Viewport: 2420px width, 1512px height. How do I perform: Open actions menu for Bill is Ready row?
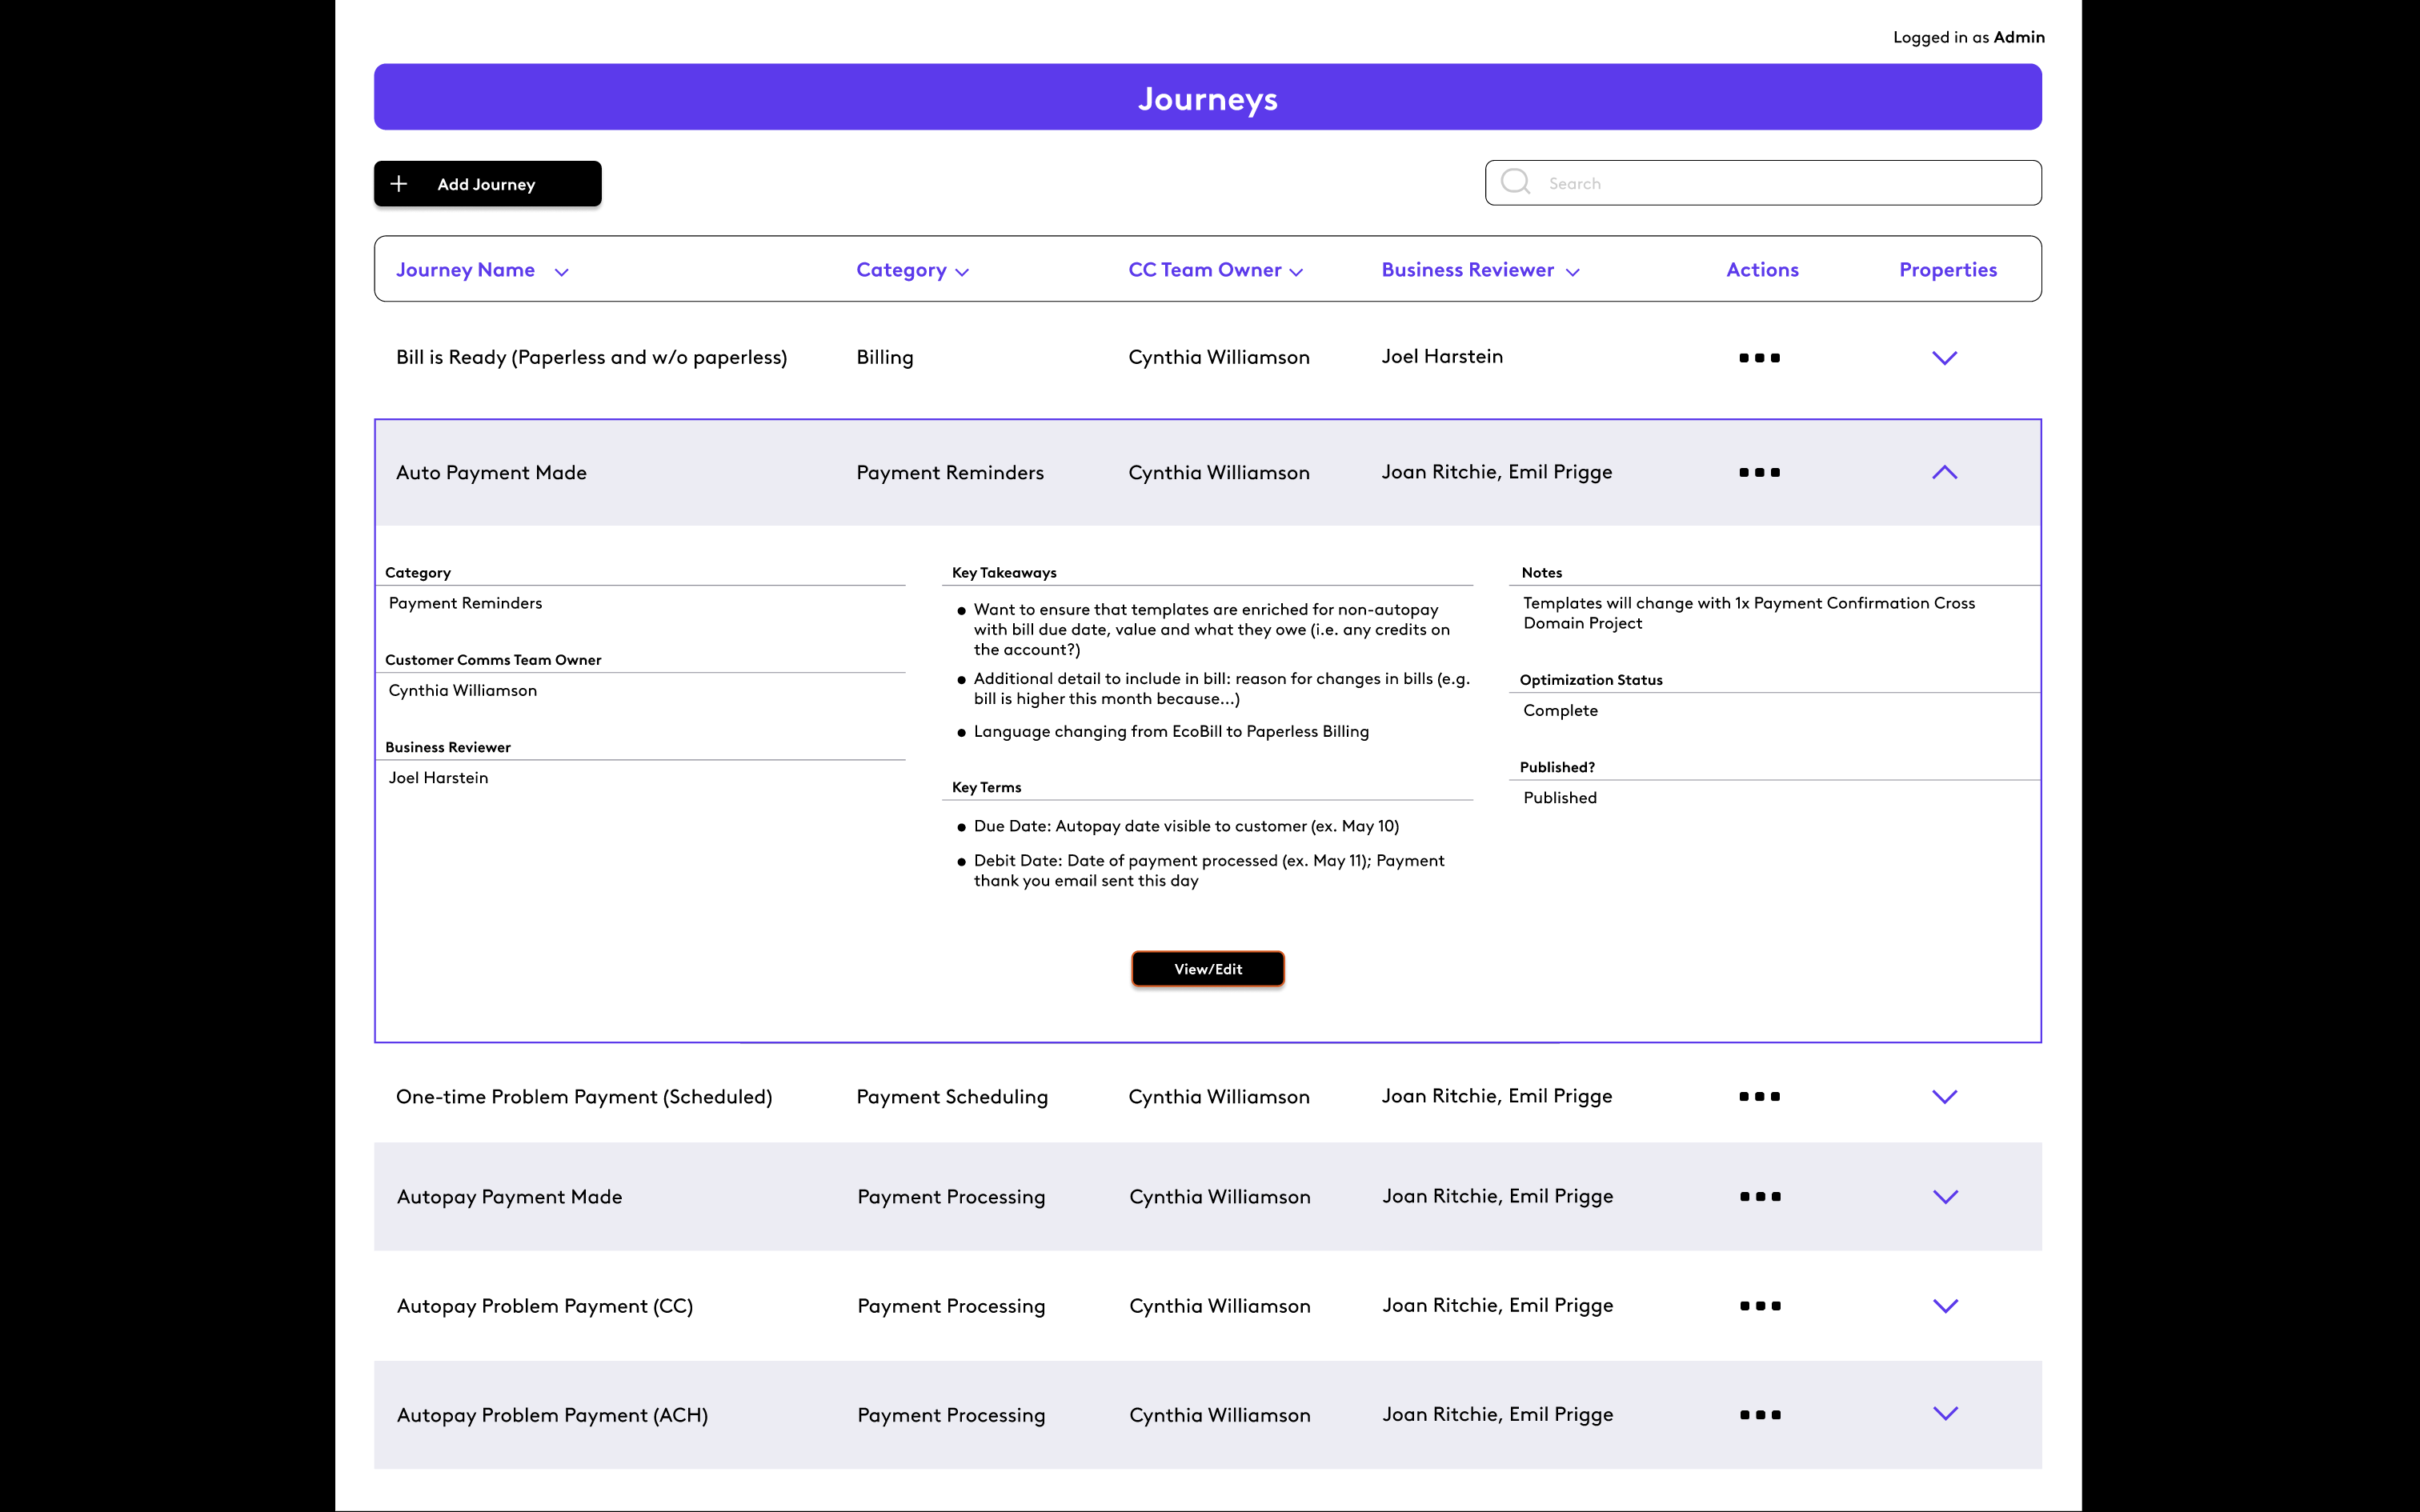pos(1759,358)
